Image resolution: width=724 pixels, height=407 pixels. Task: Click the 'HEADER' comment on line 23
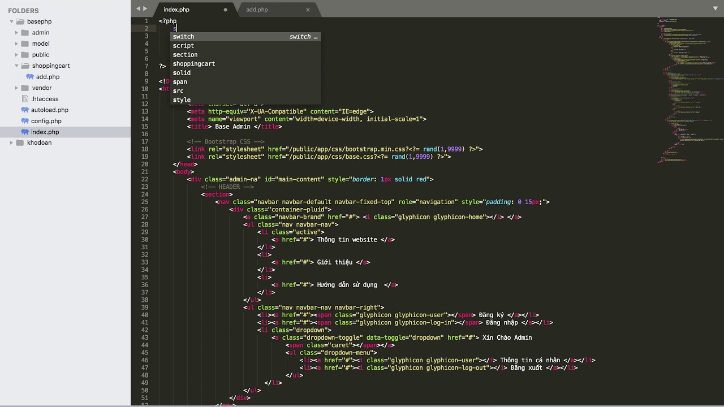click(227, 187)
